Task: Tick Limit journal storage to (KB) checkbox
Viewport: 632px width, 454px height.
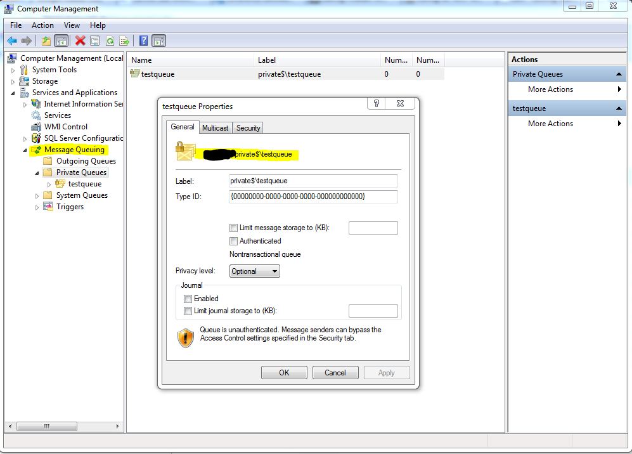Action: [x=188, y=311]
